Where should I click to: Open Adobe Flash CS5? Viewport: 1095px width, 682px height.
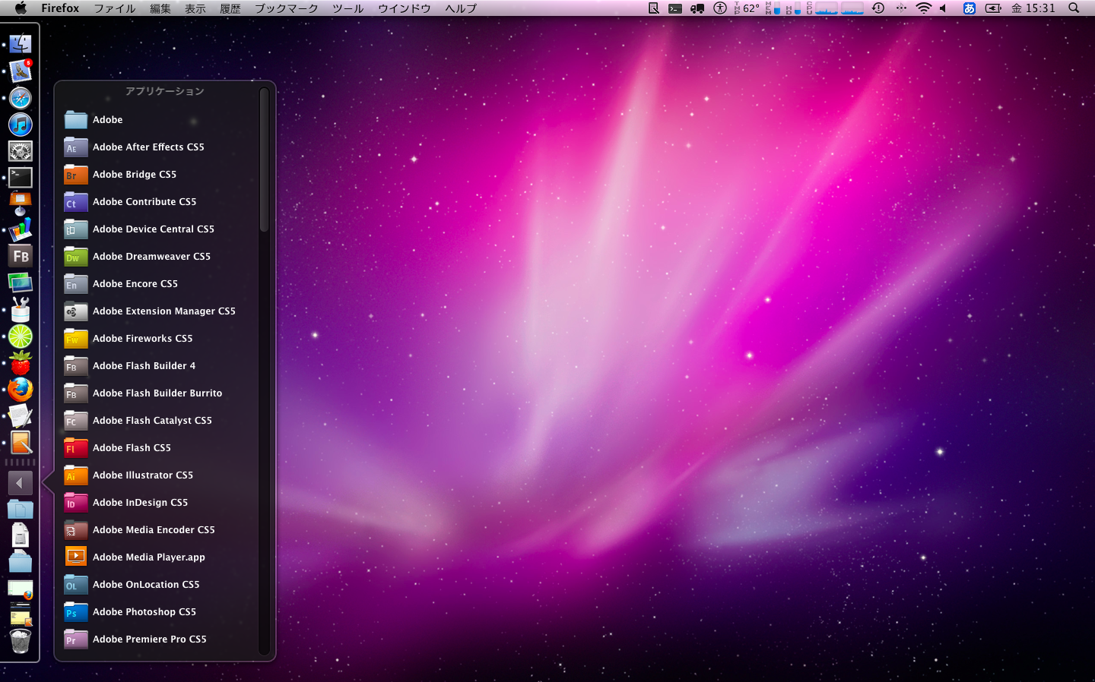132,448
